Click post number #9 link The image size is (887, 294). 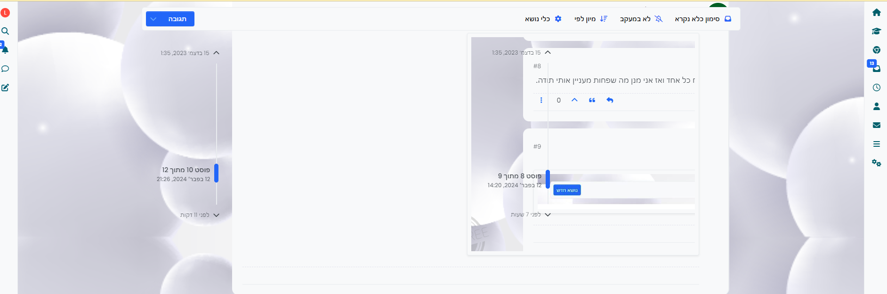pyautogui.click(x=537, y=147)
